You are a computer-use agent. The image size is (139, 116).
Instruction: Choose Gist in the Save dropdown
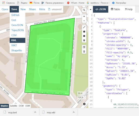click(x=17, y=20)
